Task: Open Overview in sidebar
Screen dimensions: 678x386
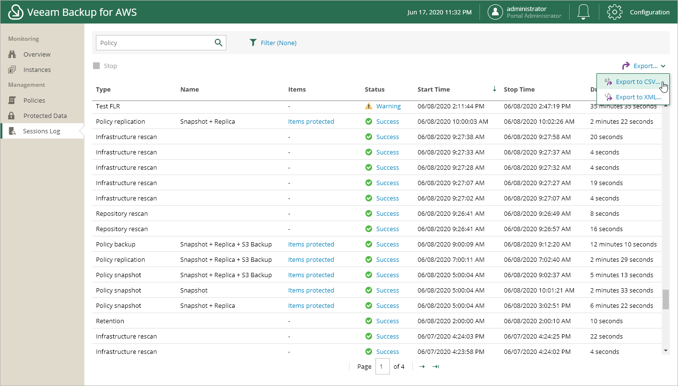Action: coord(37,54)
